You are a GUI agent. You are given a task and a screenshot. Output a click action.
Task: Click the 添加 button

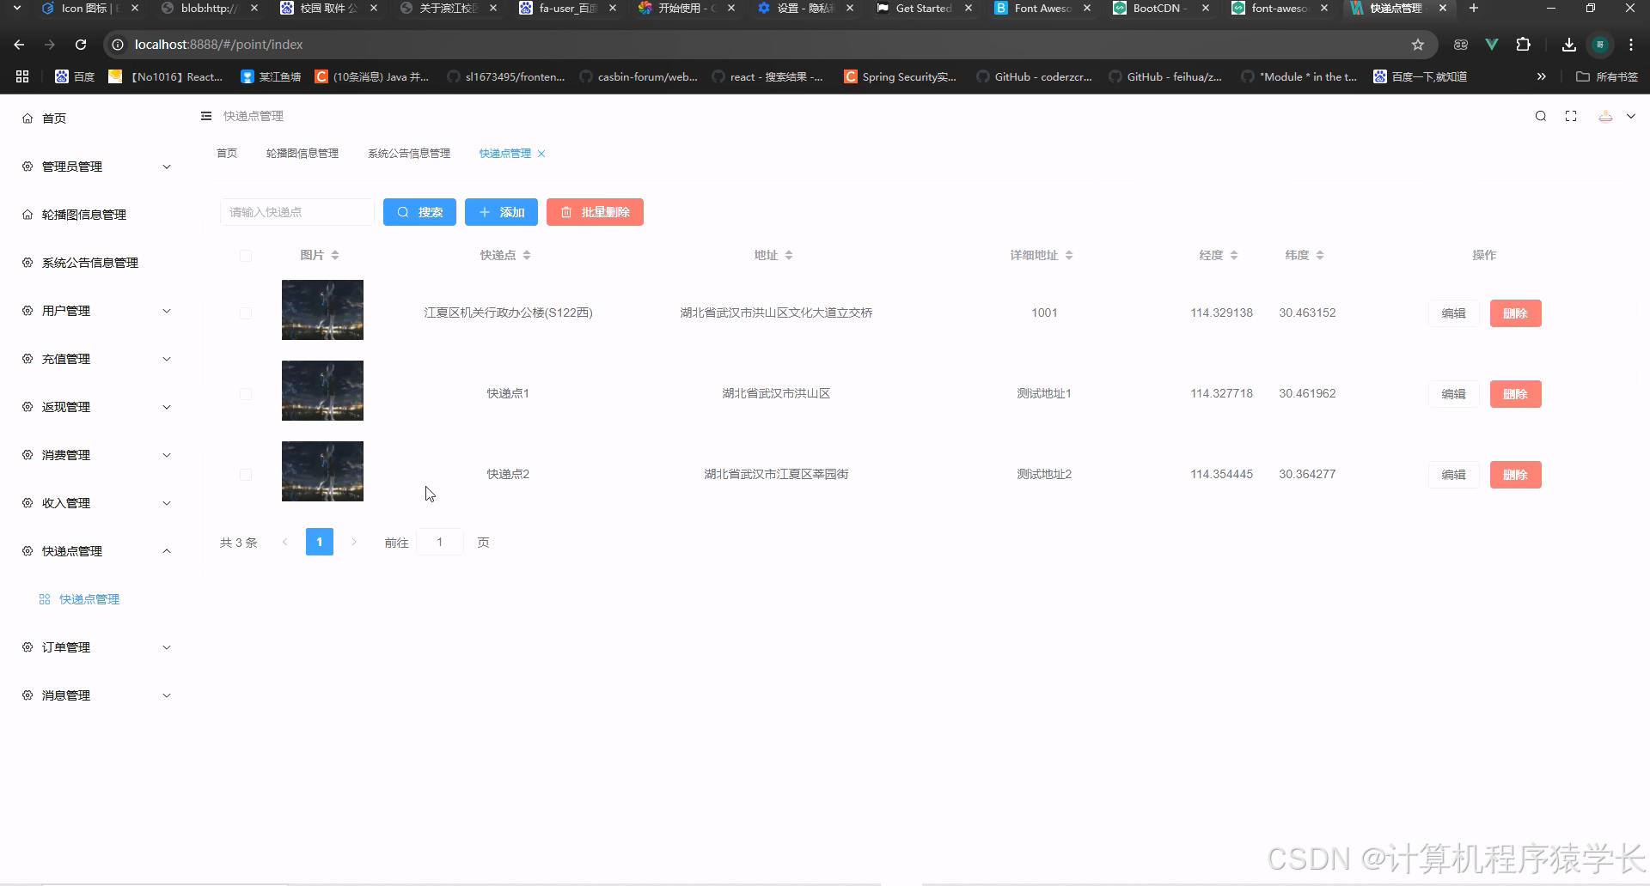point(501,212)
